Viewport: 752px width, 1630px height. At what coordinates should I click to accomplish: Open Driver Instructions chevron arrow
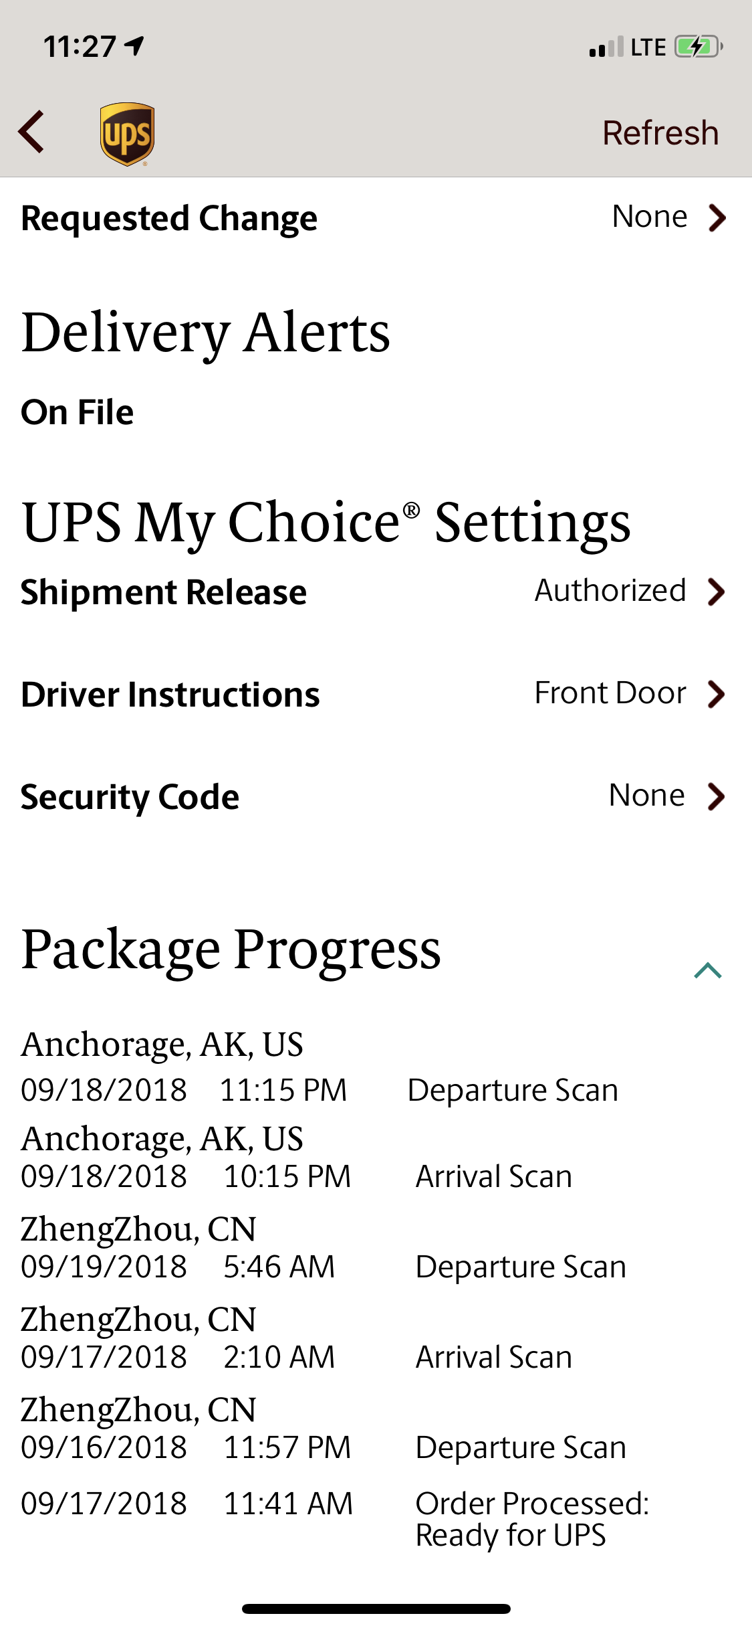click(x=717, y=694)
